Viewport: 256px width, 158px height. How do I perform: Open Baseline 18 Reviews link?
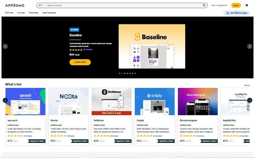pyautogui.click(x=88, y=50)
